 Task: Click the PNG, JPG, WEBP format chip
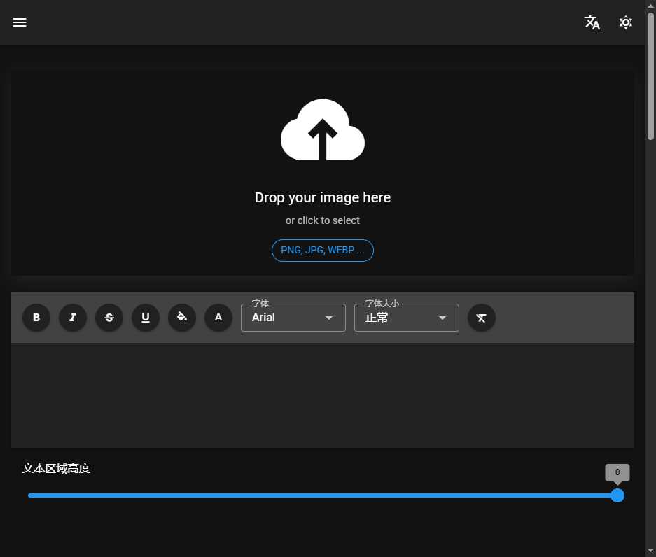pos(323,250)
